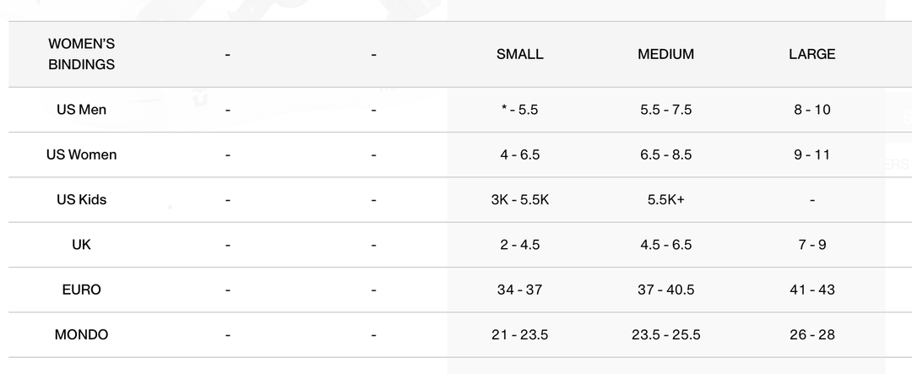The height and width of the screenshot is (374, 912).
Task: Click the US Men small size "* - 5.5"
Action: click(x=519, y=110)
